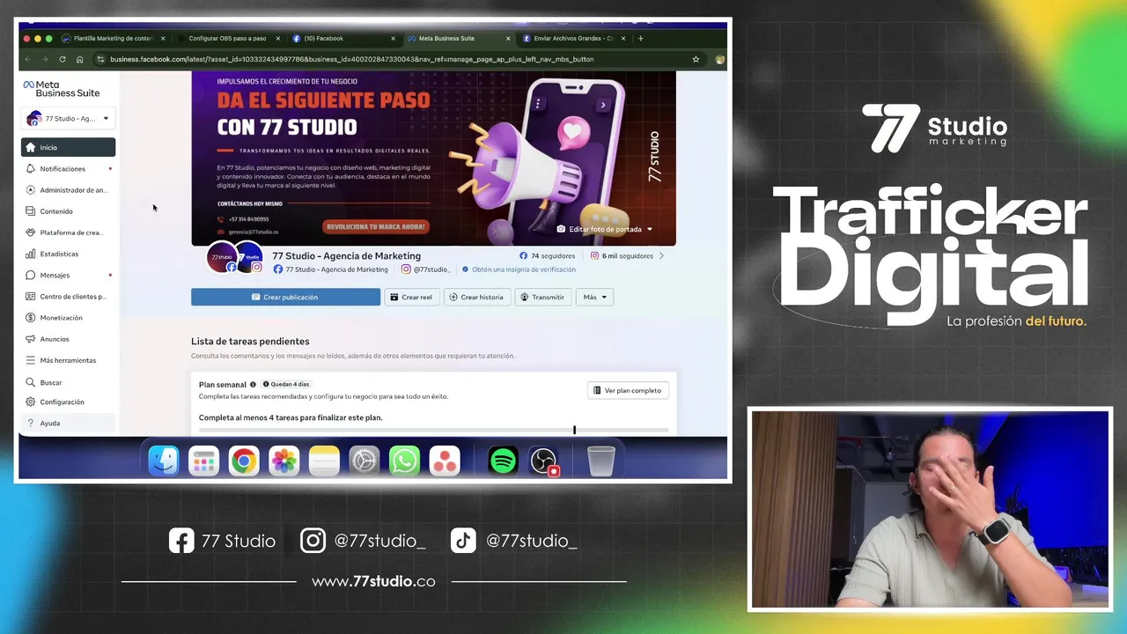Image resolution: width=1127 pixels, height=634 pixels.
Task: Open Ayuda question mark item
Action: (x=68, y=423)
